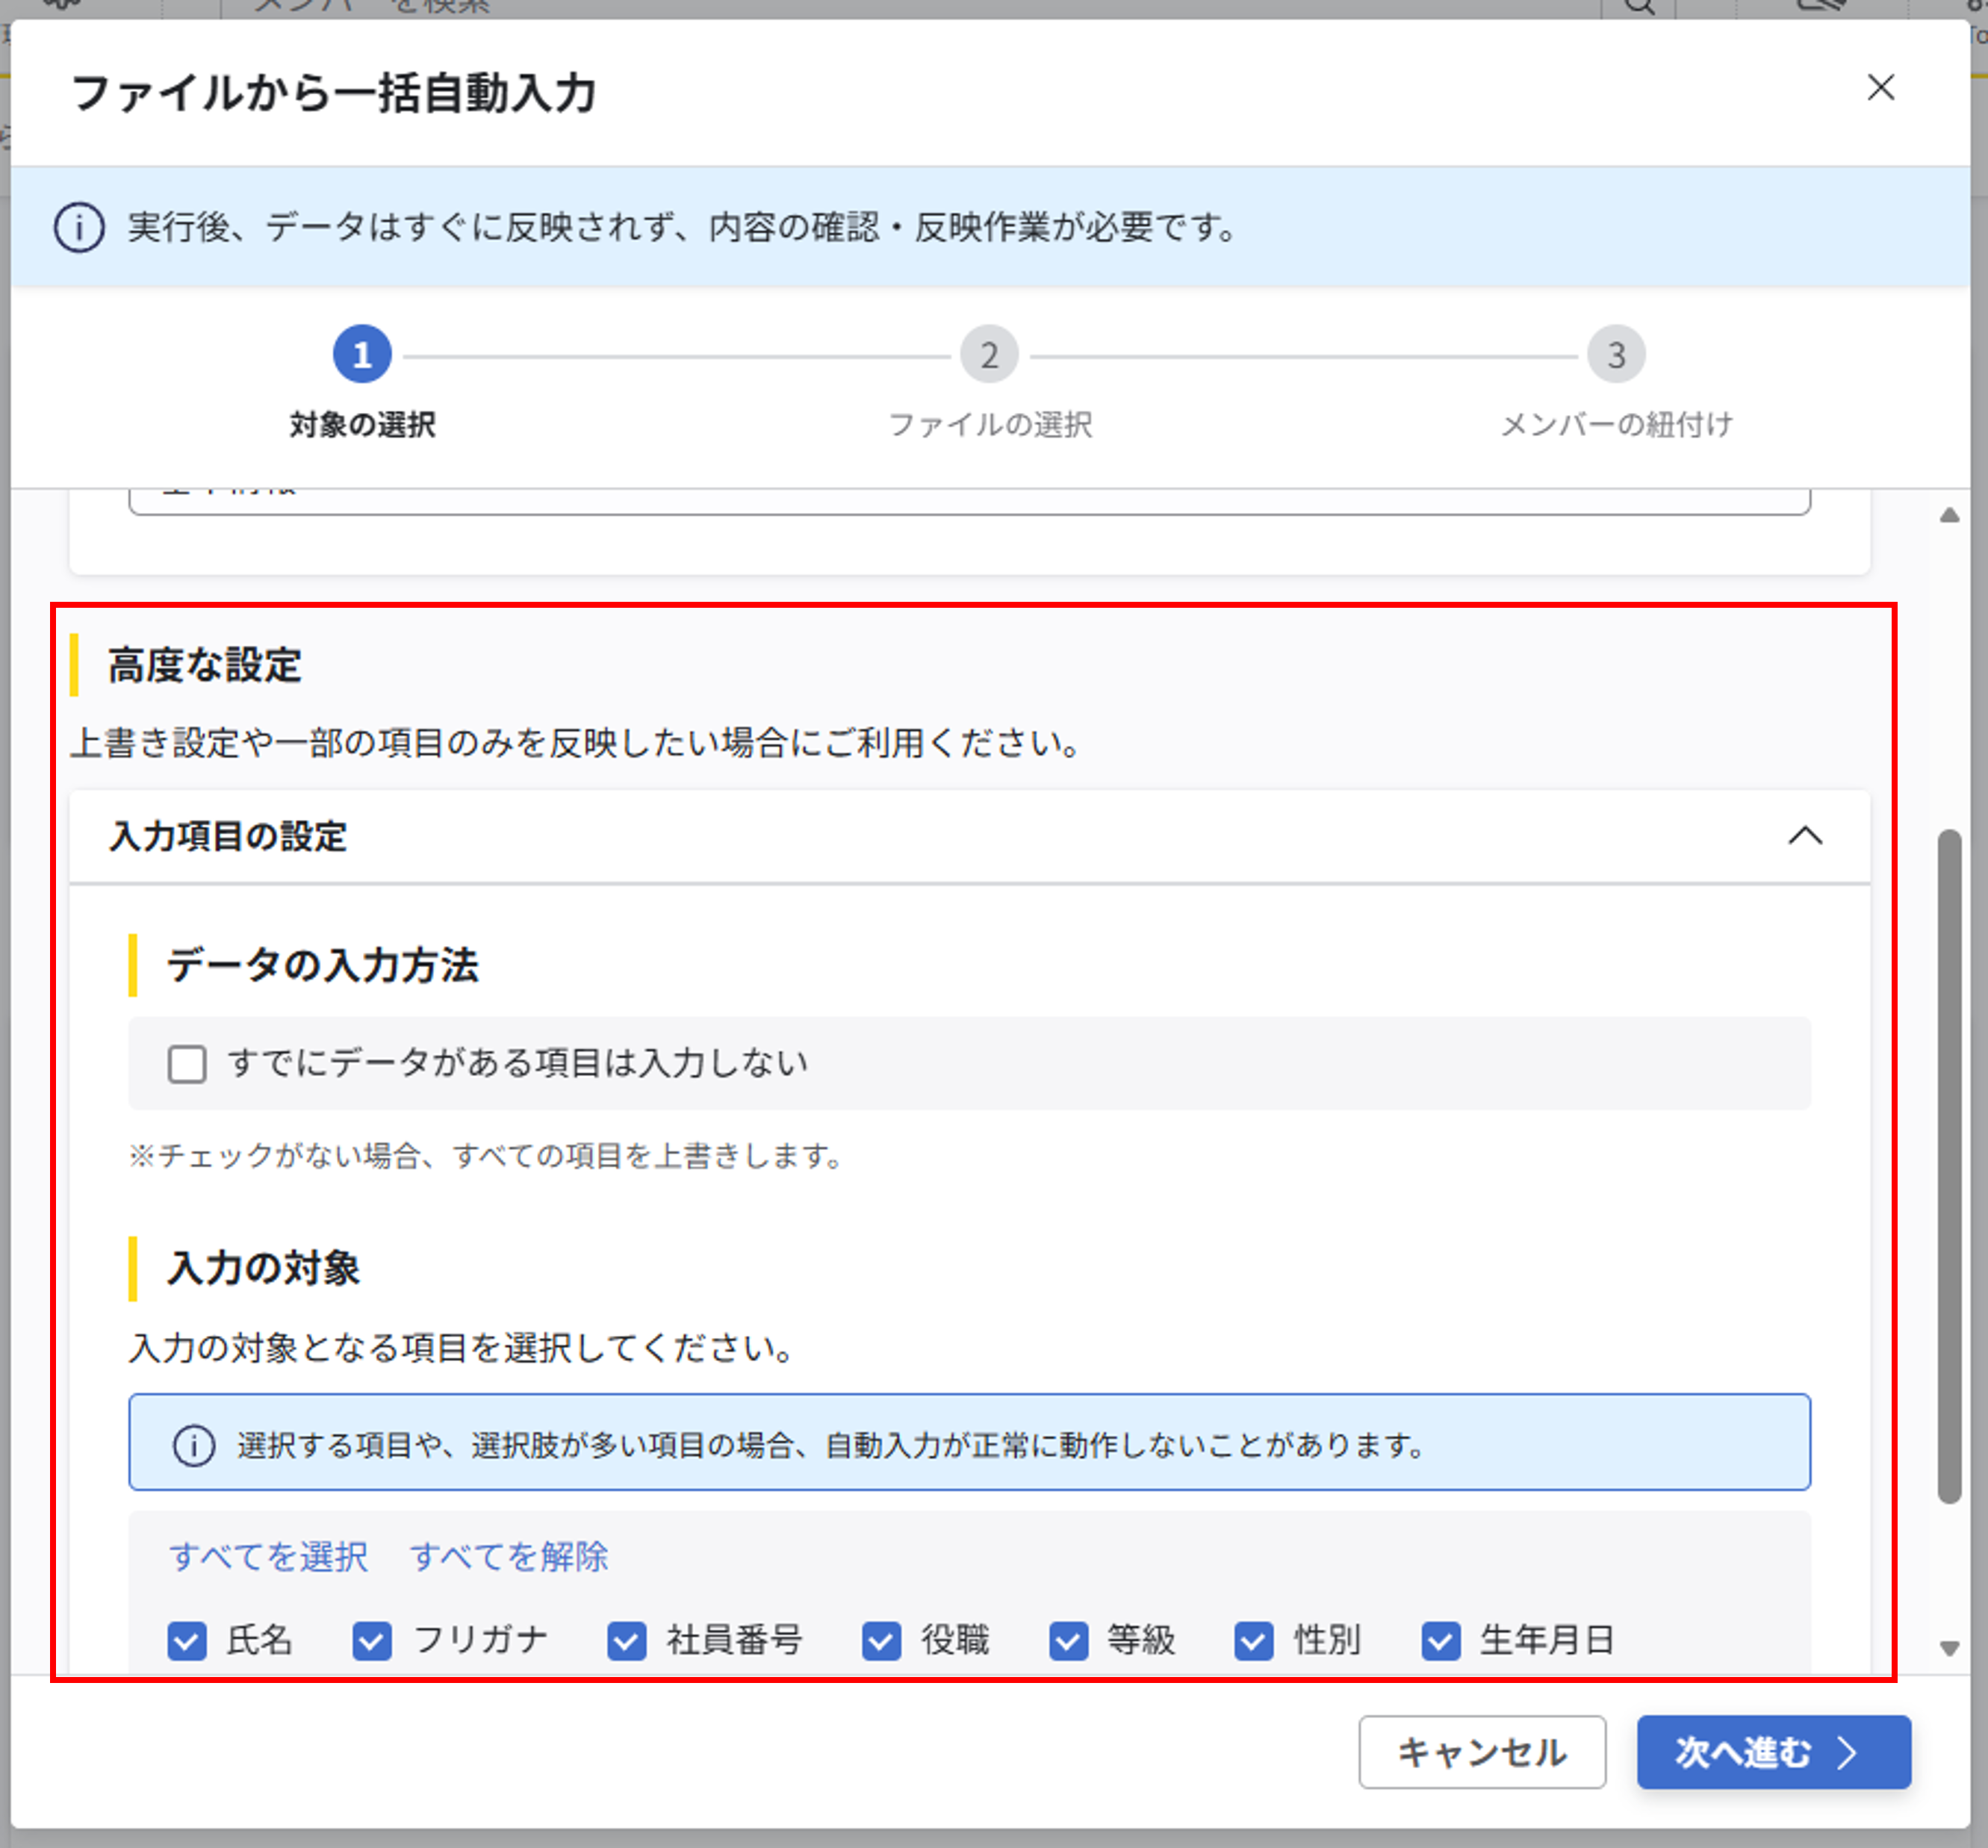Click the scroll up arrow of the dialog
The height and width of the screenshot is (1848, 1988).
1949,515
